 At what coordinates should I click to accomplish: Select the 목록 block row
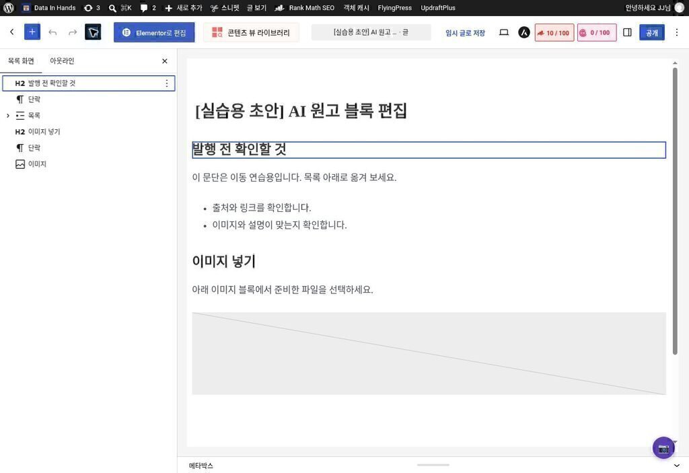click(x=89, y=116)
